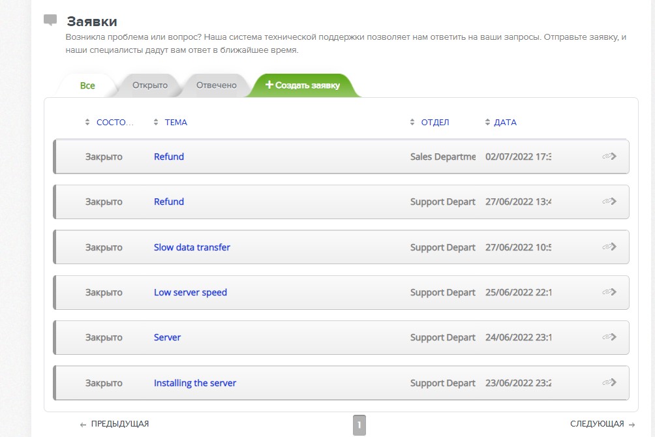655x437 pixels.
Task: Click the right arrow next to Следующая
Action: (632, 425)
